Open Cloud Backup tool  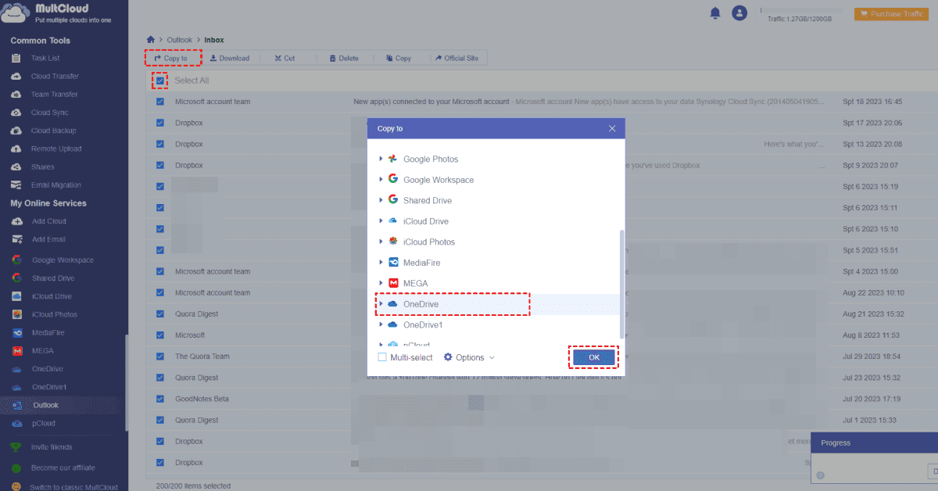pos(53,131)
